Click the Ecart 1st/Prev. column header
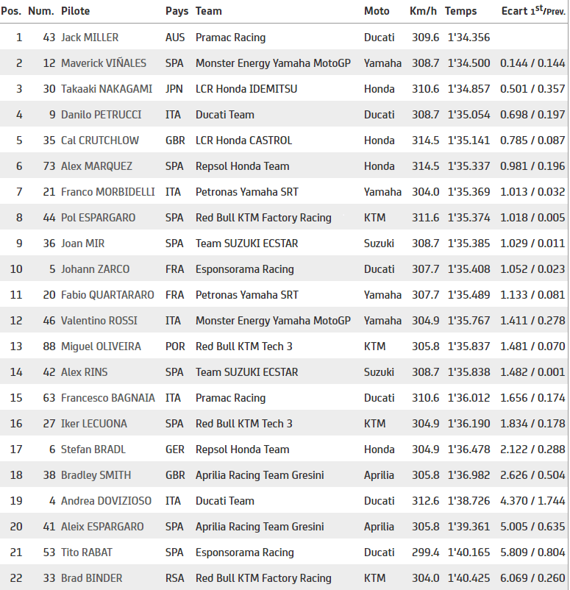The height and width of the screenshot is (590, 570). [x=532, y=11]
